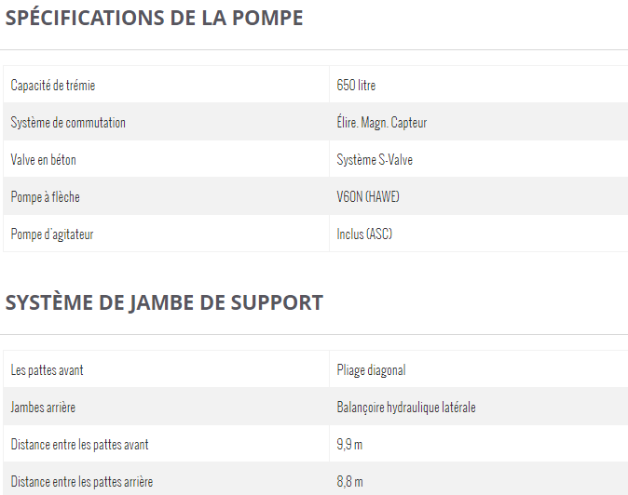
Task: Click the 'Système S-Valve' value
Action: [x=375, y=160]
